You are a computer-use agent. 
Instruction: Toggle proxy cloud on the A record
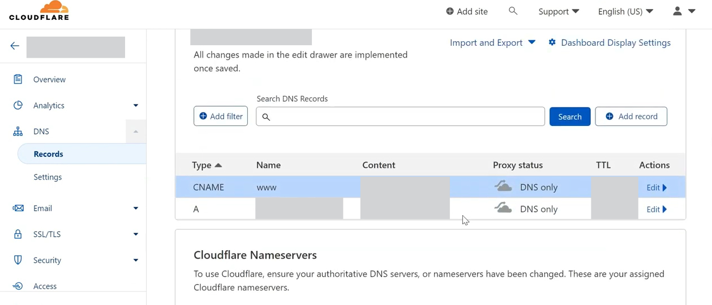(x=503, y=208)
